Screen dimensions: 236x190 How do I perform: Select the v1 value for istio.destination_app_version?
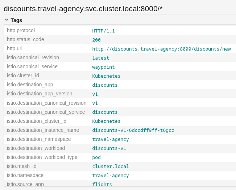(x=95, y=94)
